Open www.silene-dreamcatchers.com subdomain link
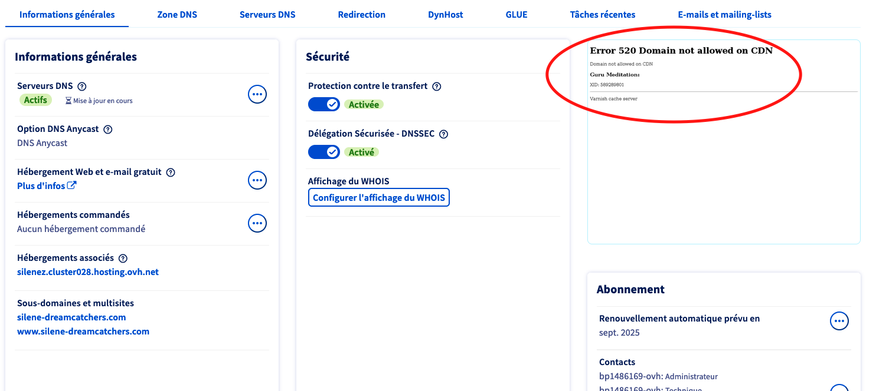The height and width of the screenshot is (391, 876). (83, 332)
